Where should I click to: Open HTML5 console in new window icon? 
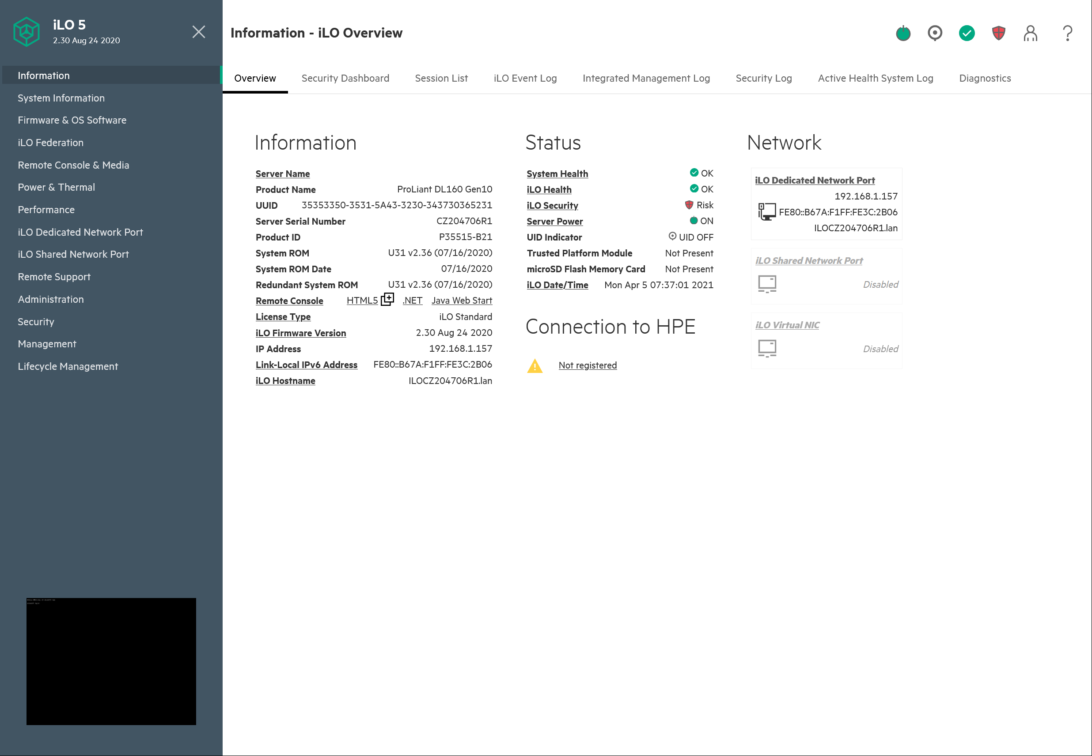[387, 299]
